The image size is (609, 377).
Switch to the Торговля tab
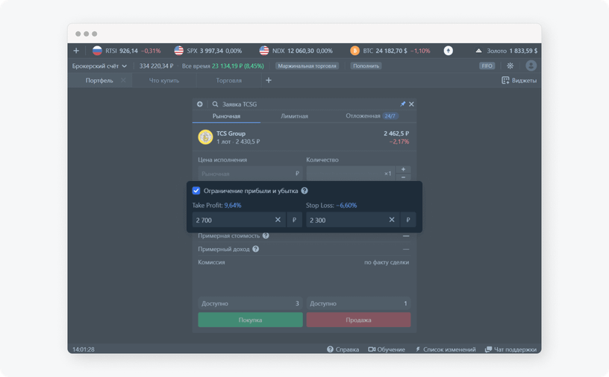pos(229,80)
